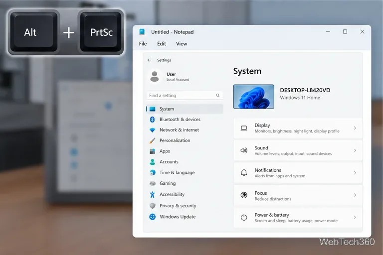This screenshot has height=255, width=383.
Task: Click the search magnifier icon
Action: (x=217, y=96)
